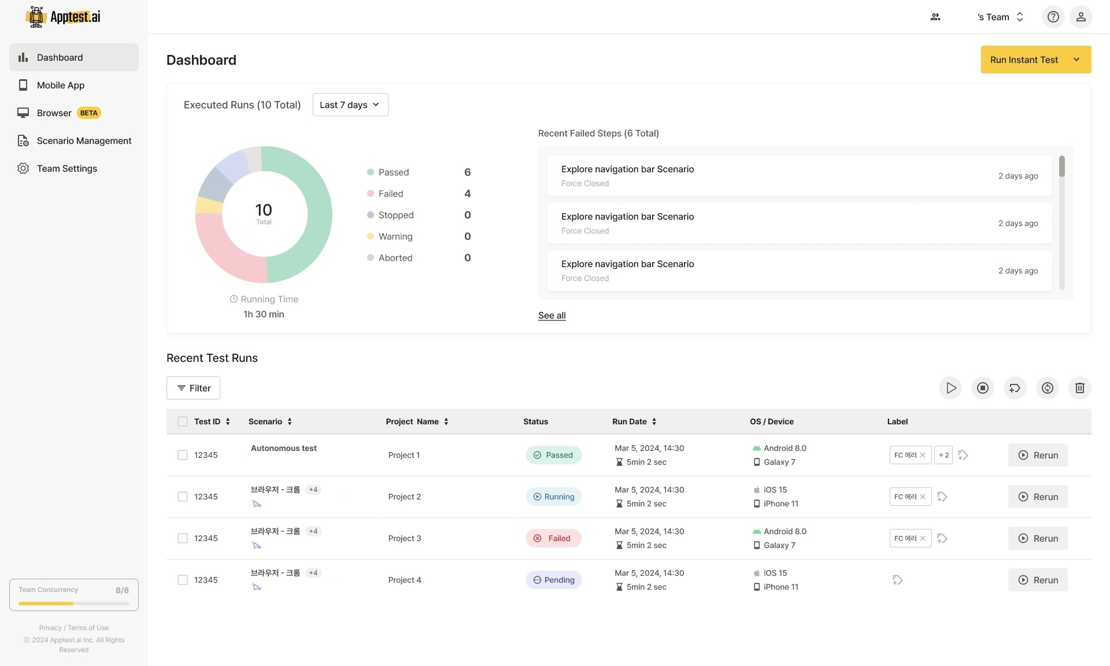Expand +4 badge in Project 4 scenario
This screenshot has width=1110, height=666.
pos(313,573)
